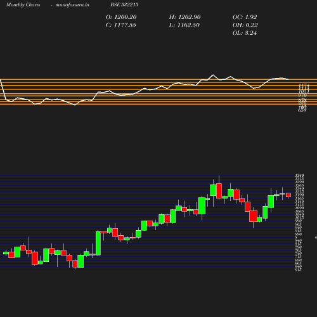Select the 'OH: 0.22' reading
The image size is (317, 317).
(245, 25)
